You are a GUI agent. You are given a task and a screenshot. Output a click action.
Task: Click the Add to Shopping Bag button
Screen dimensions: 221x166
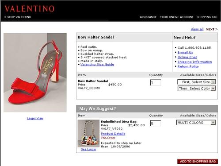point(198,162)
